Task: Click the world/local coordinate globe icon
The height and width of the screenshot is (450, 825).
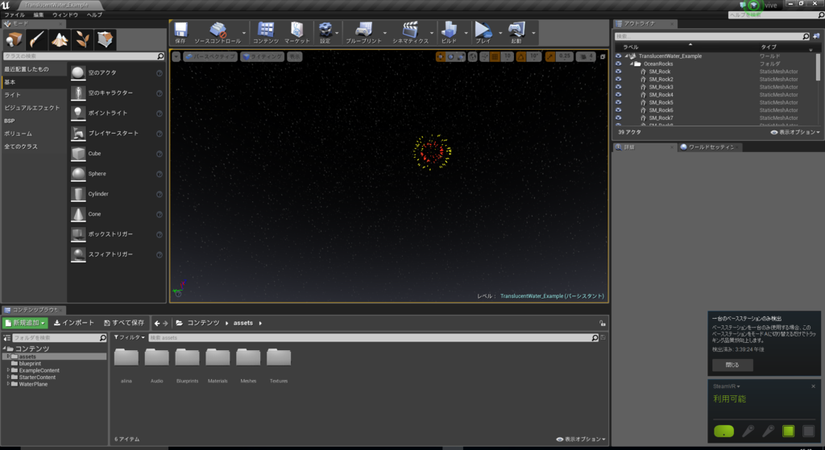Action: coord(472,56)
